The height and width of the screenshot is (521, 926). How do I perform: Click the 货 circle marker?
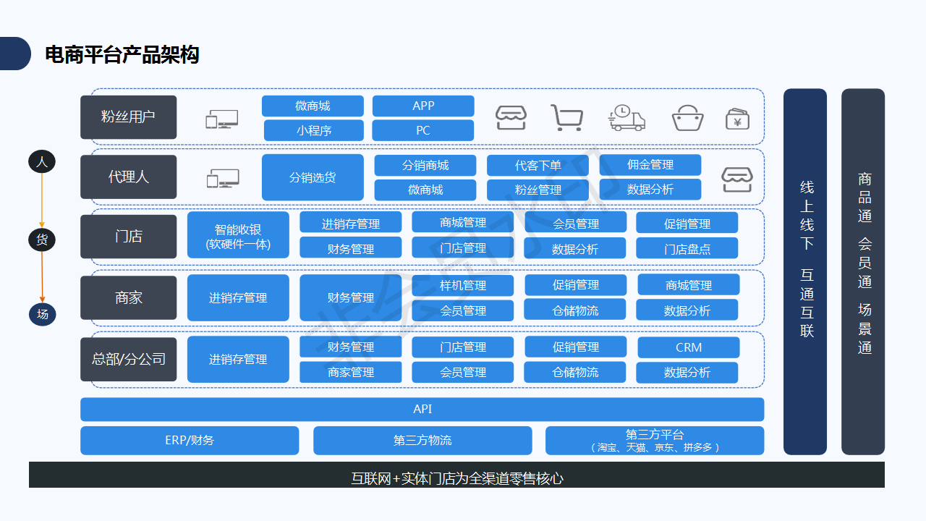point(42,240)
